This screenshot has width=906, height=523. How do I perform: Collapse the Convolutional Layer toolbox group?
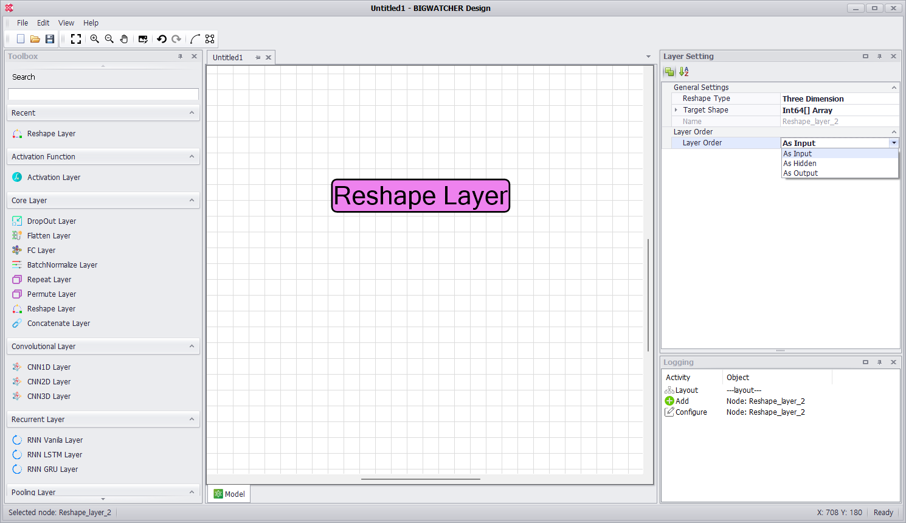192,346
